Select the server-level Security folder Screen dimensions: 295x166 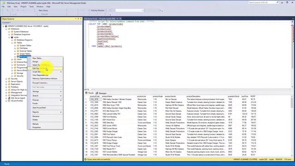coord(14,79)
